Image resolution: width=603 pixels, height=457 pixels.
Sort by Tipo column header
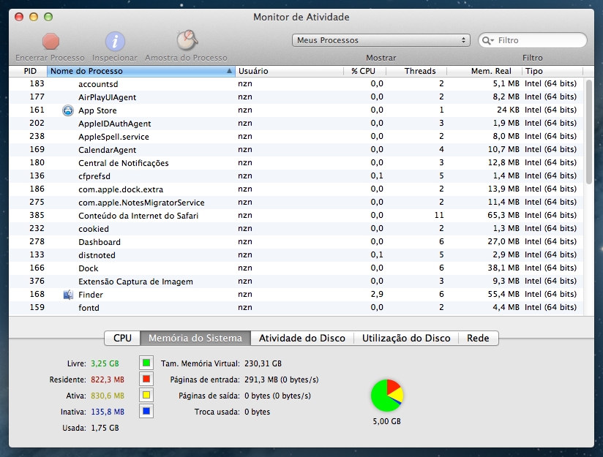coord(553,71)
